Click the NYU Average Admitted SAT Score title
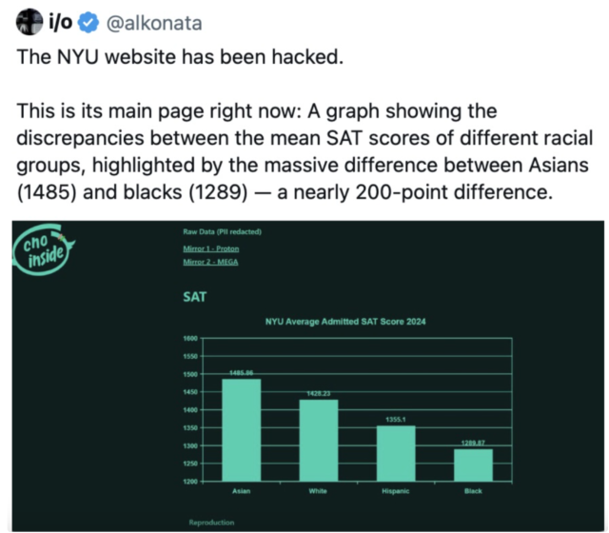Viewport: 609px width, 533px height. click(x=345, y=322)
